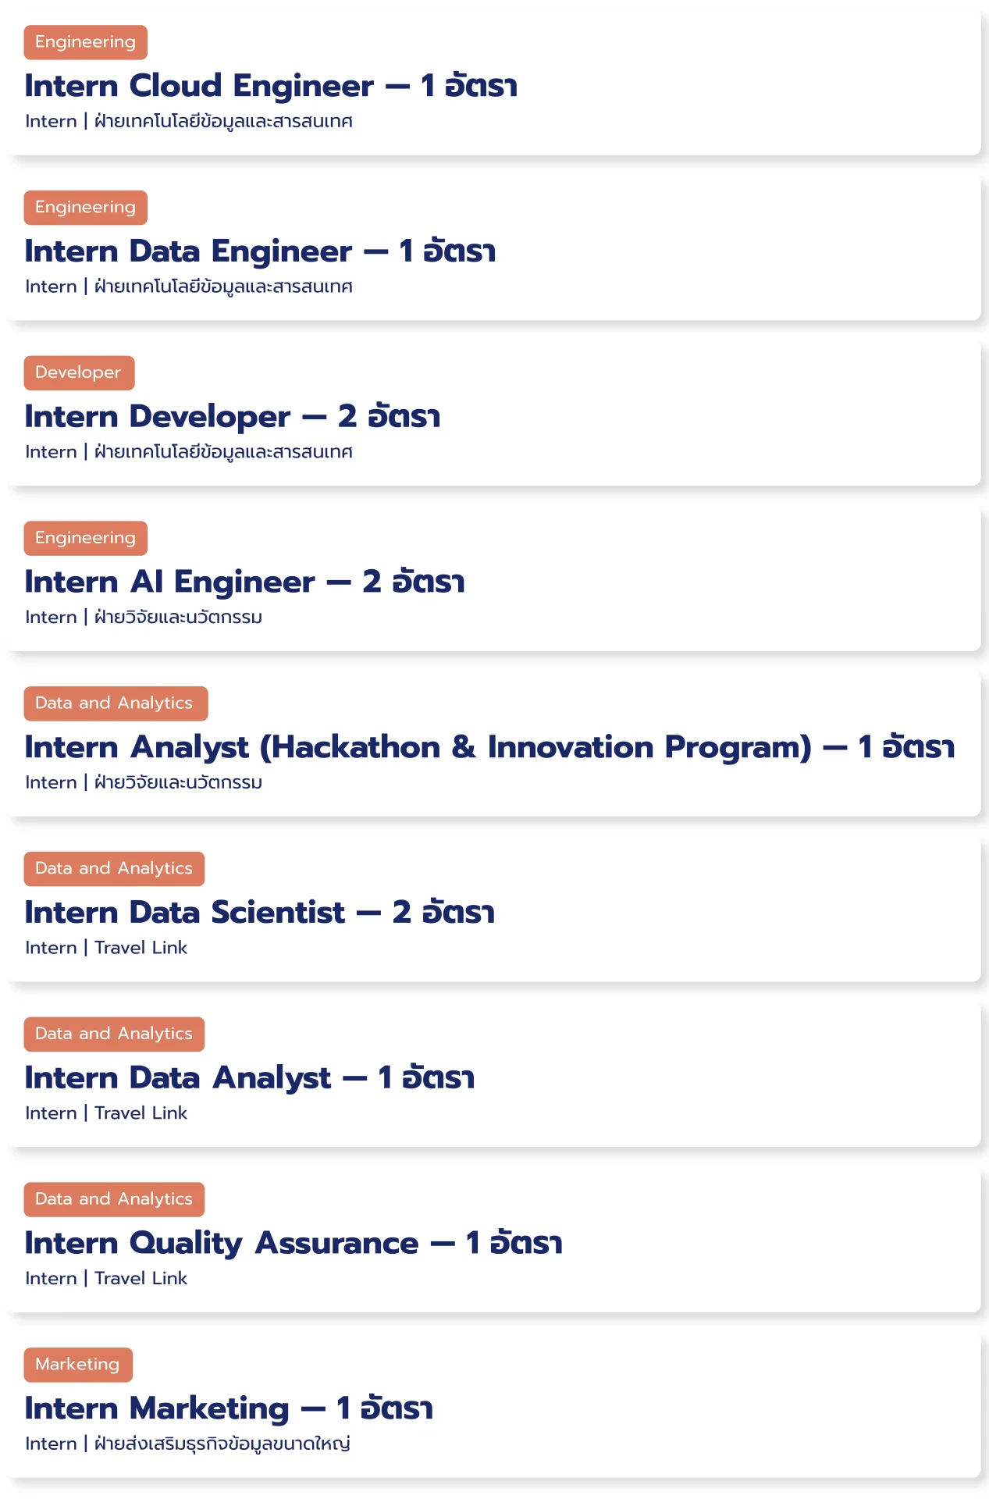Click the Intern Data Engineer title
Image resolution: width=989 pixels, height=1499 pixels.
click(x=259, y=251)
